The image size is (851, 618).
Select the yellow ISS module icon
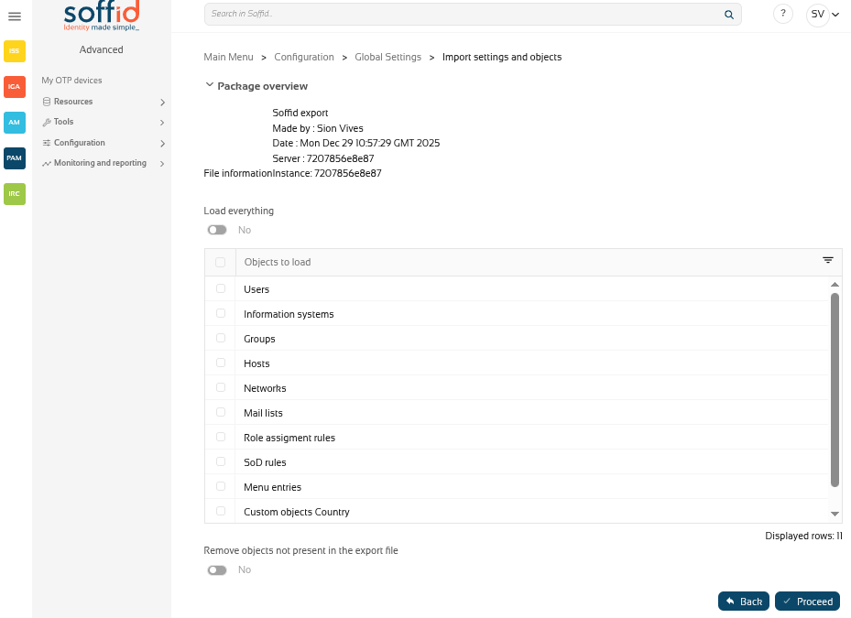coord(15,51)
